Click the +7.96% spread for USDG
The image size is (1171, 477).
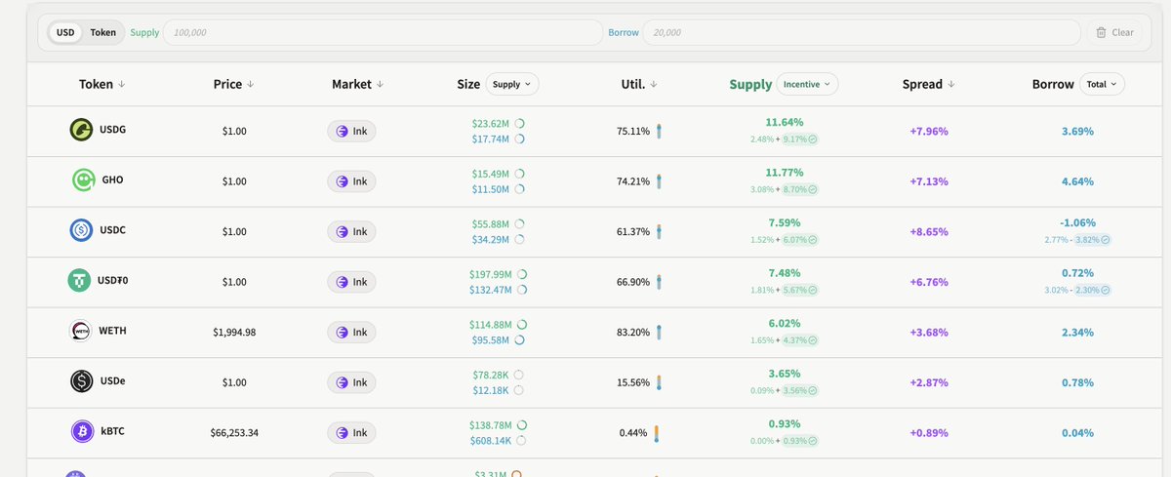pos(929,131)
